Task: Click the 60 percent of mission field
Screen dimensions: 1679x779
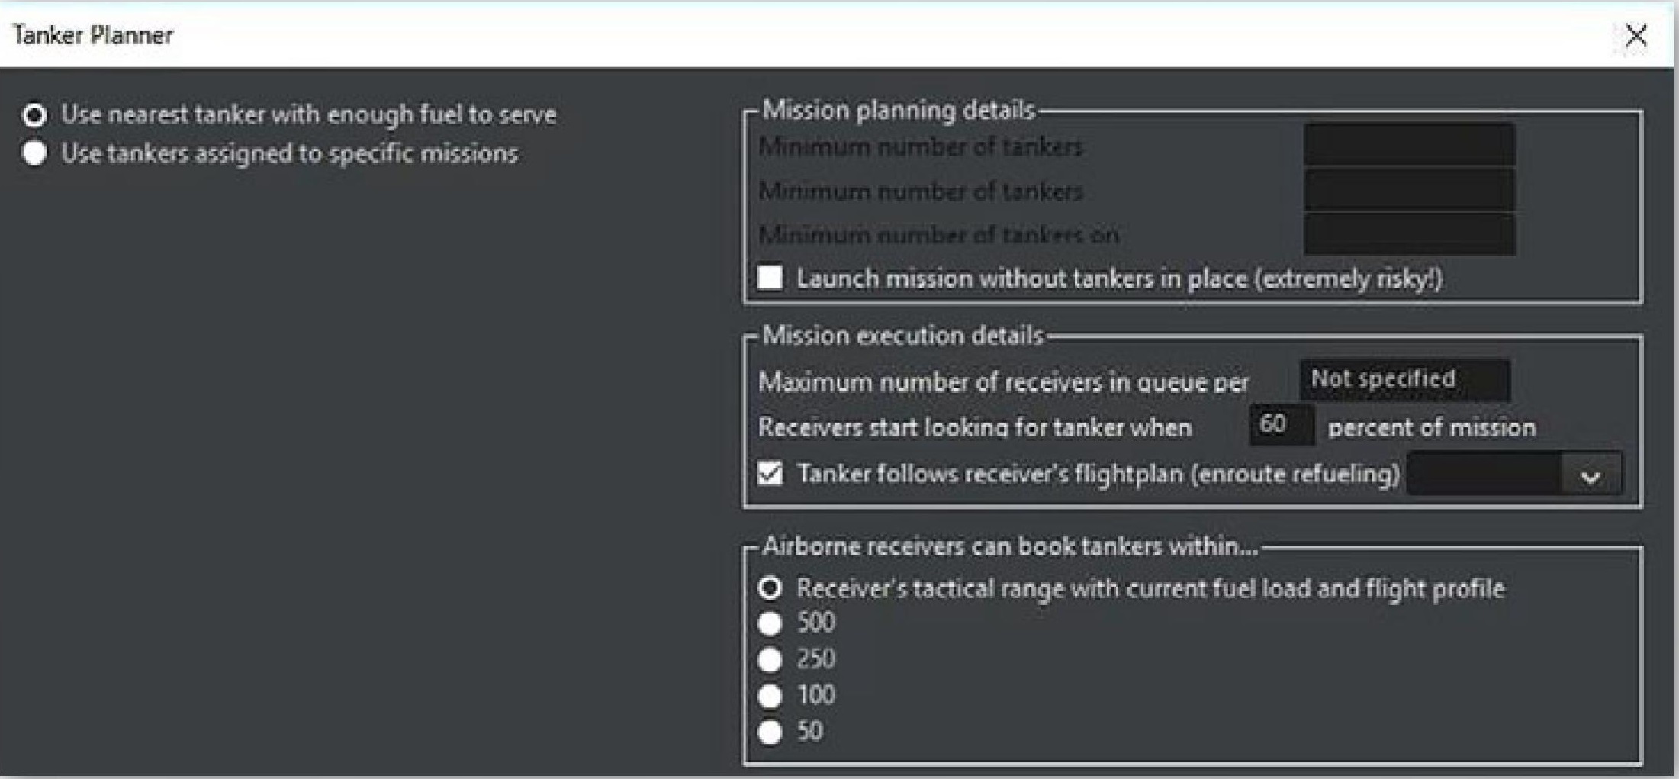Action: [x=1281, y=425]
